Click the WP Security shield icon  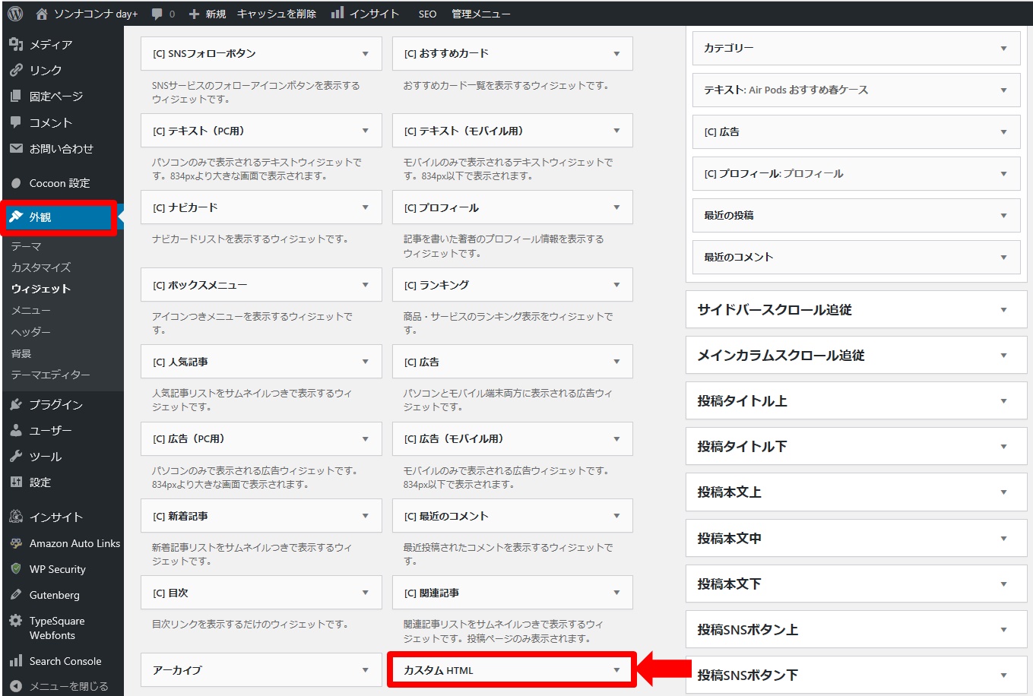tap(16, 569)
